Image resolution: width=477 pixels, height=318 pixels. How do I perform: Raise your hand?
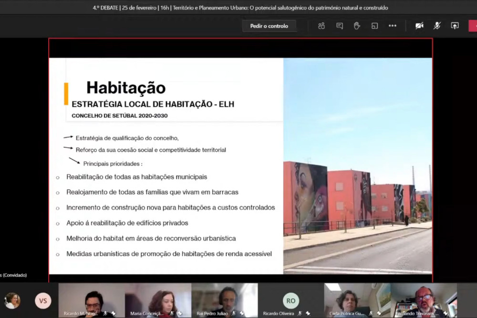357,26
